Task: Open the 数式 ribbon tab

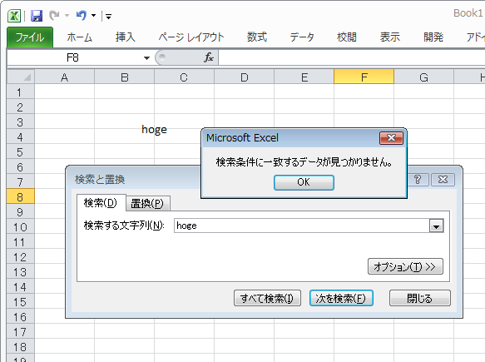Action: [257, 37]
